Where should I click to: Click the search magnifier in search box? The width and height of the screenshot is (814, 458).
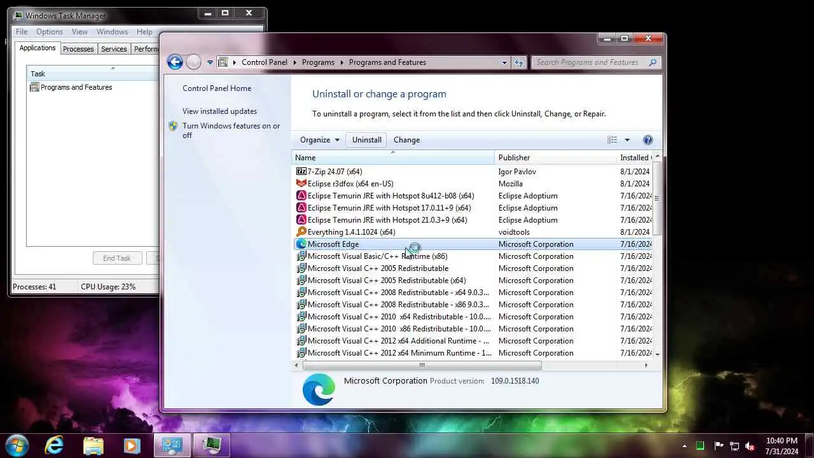pos(652,62)
